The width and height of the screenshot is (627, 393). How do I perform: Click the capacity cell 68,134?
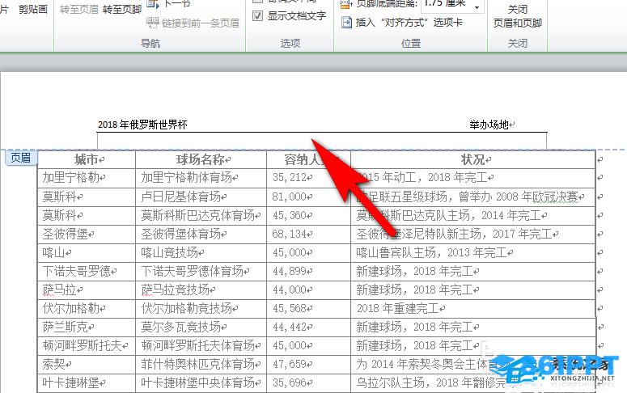(x=309, y=234)
